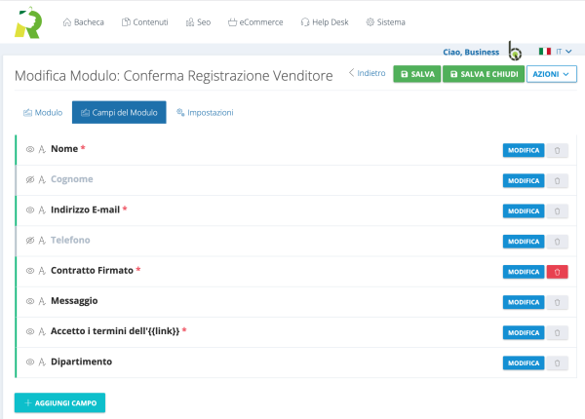This screenshot has width=585, height=419.
Task: Click the type icon beside Messaggio
Action: pos(42,301)
